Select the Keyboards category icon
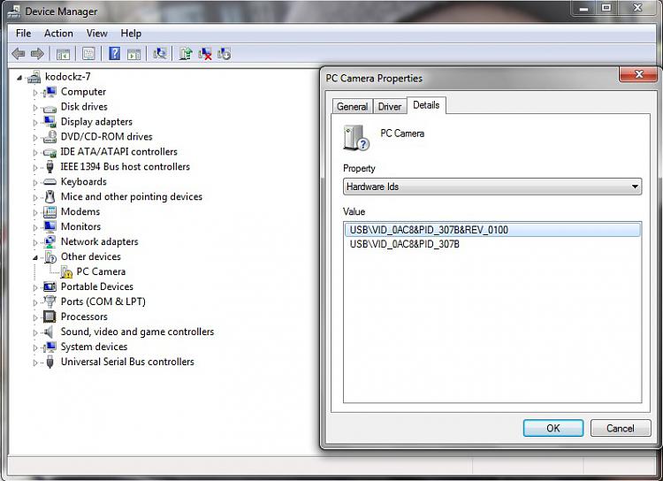Image resolution: width=663 pixels, height=481 pixels. [50, 182]
